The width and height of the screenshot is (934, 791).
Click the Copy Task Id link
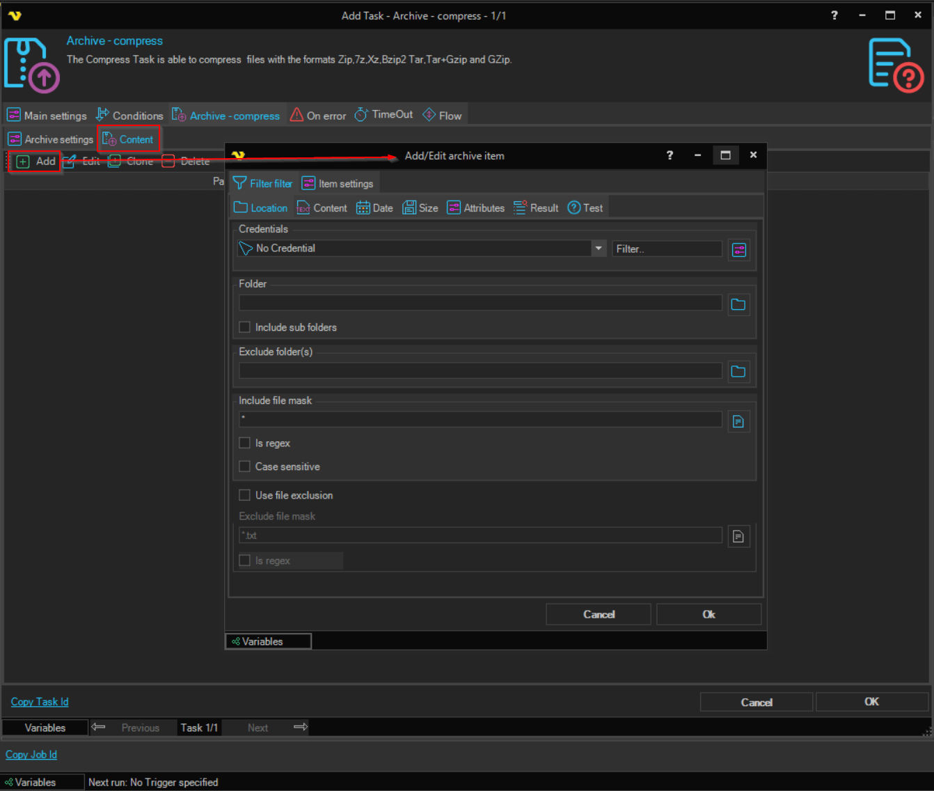(x=40, y=702)
